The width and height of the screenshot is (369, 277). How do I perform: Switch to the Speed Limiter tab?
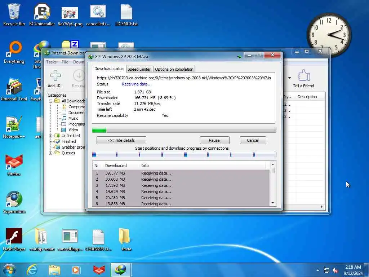coord(139,69)
